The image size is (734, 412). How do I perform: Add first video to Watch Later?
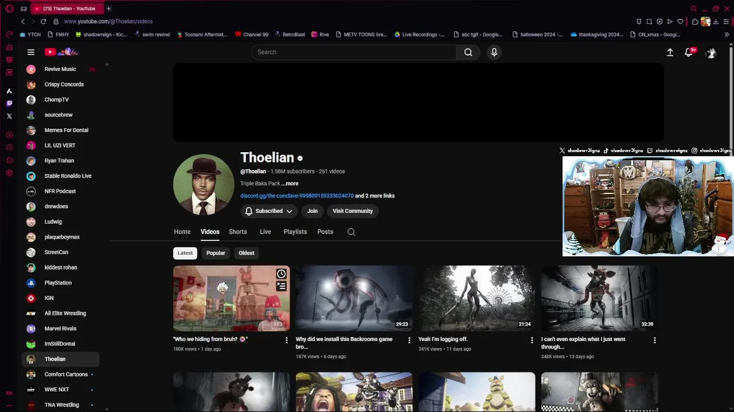[281, 274]
